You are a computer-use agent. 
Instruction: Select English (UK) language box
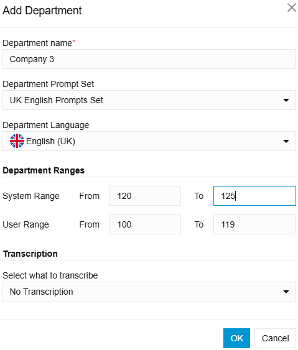tap(149, 141)
